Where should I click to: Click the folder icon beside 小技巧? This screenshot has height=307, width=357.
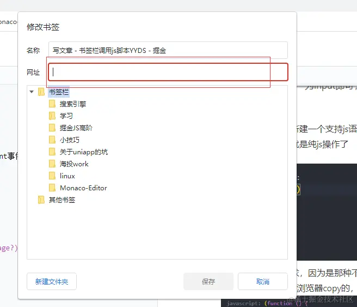(x=52, y=140)
